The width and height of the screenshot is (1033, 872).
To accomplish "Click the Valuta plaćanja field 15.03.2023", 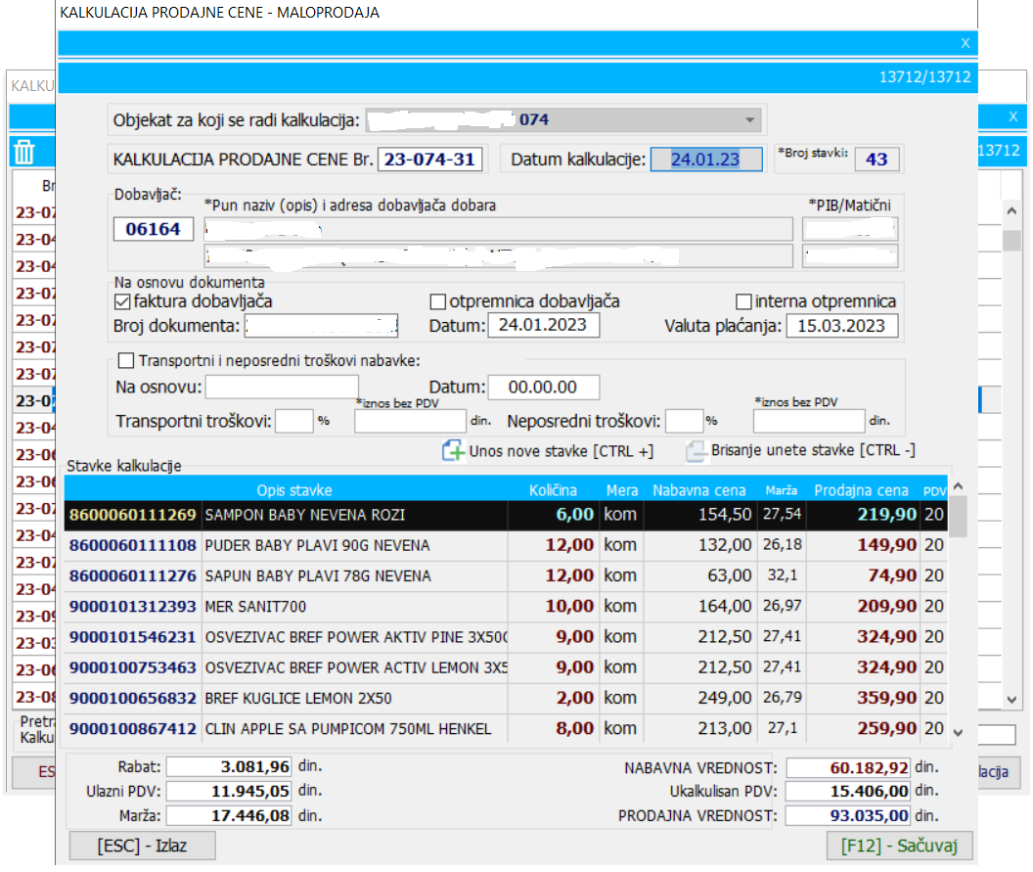I will (842, 326).
